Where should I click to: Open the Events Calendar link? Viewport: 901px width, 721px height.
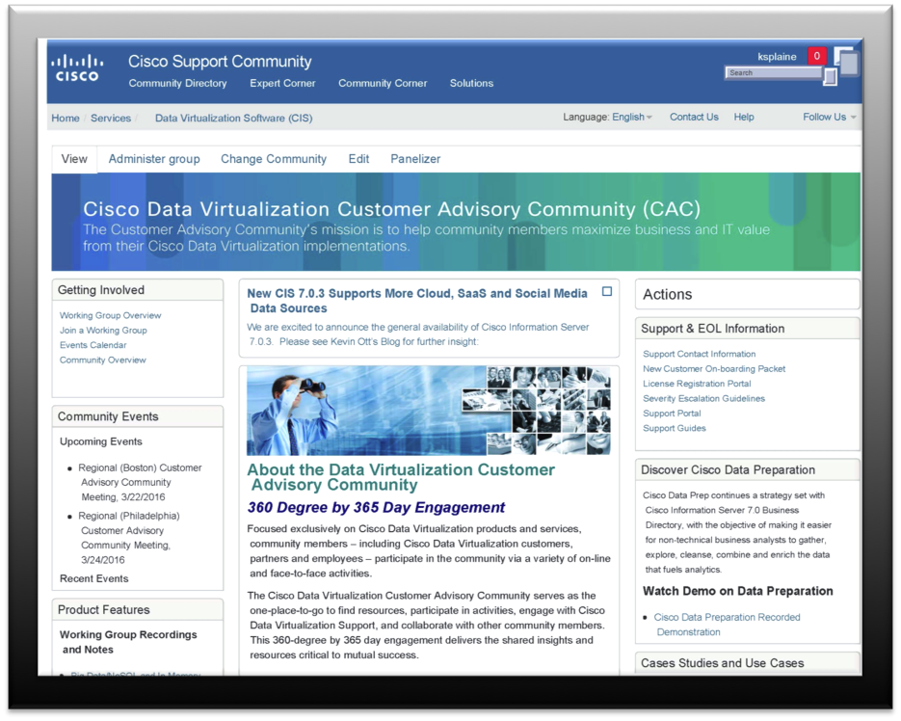pos(93,345)
